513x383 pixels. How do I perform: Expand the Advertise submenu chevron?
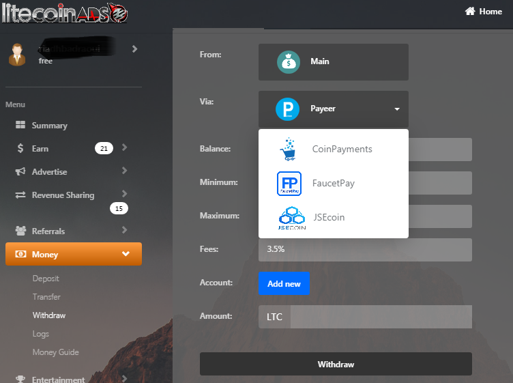pyautogui.click(x=124, y=170)
